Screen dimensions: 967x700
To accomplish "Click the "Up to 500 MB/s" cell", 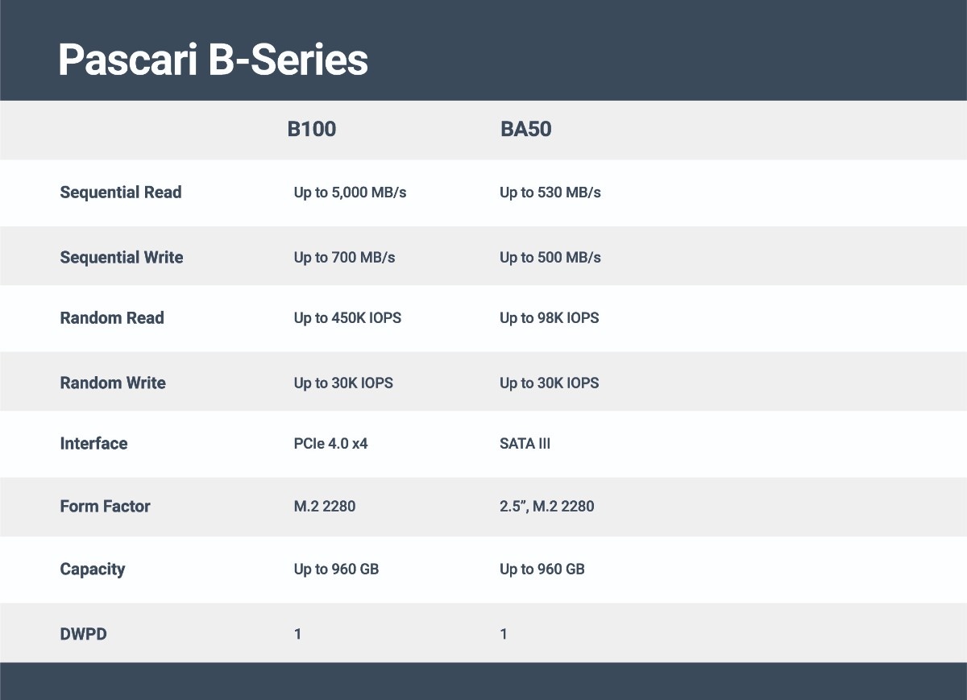I will coord(550,258).
